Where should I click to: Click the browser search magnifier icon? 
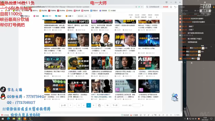pyautogui.click(x=147, y=7)
